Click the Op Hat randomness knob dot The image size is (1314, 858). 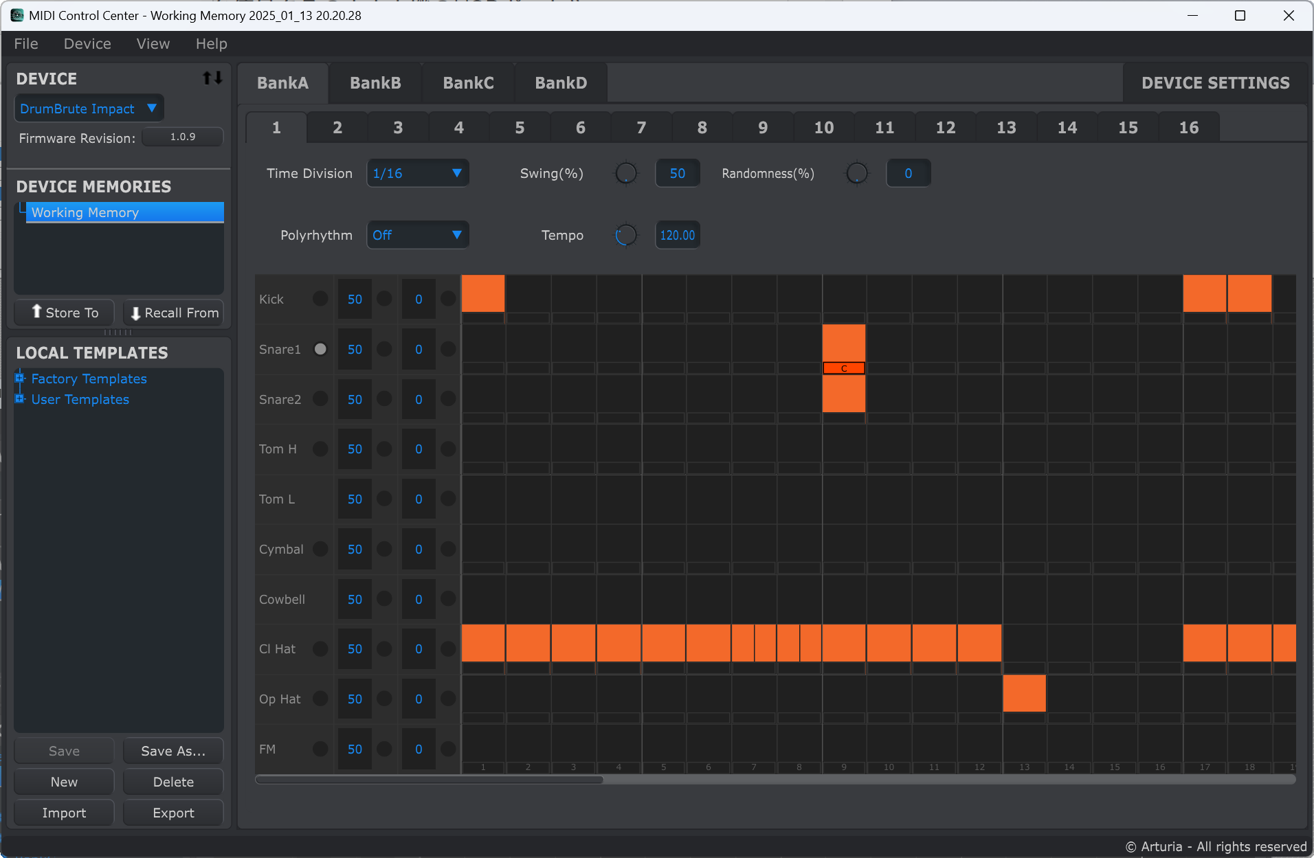[x=448, y=699]
